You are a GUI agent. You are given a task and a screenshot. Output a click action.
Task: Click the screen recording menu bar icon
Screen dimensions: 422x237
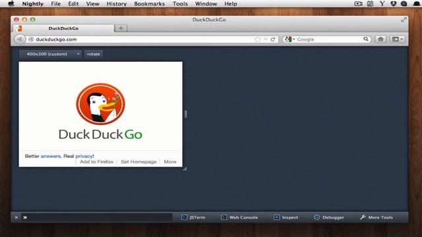click(358, 4)
